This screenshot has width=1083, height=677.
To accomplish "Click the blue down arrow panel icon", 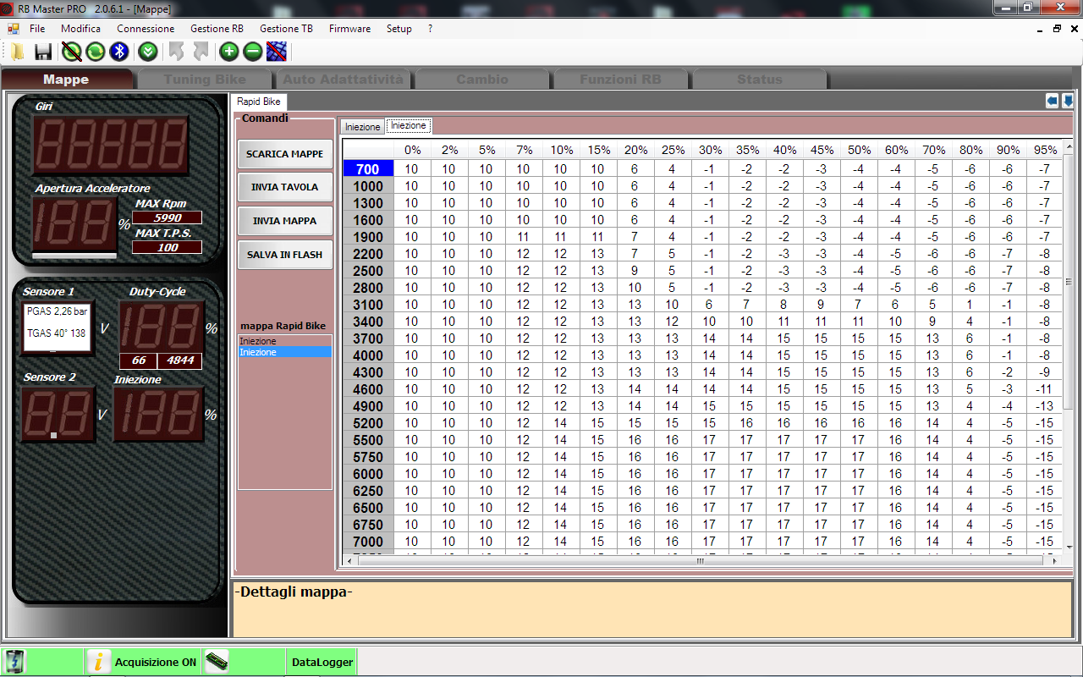I will [1068, 101].
